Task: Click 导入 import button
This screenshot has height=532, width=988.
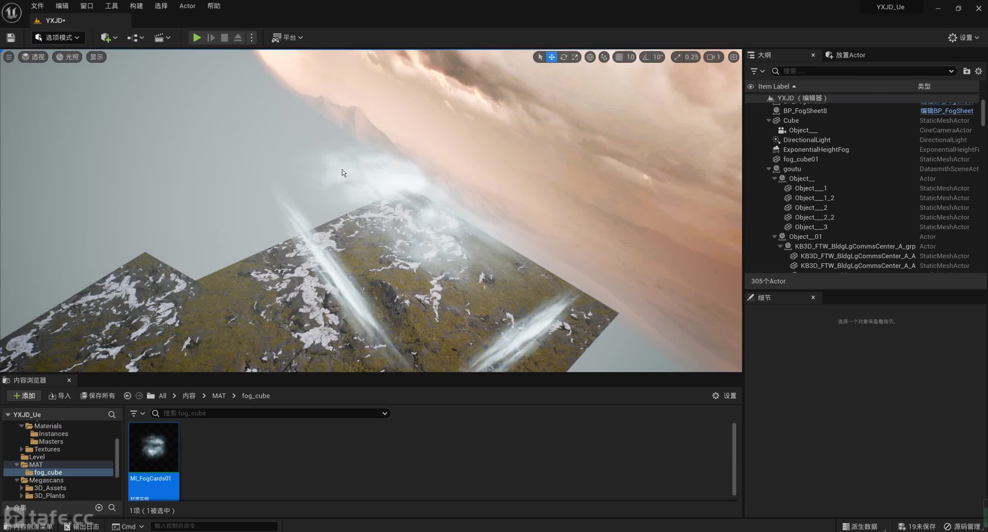Action: click(x=60, y=396)
